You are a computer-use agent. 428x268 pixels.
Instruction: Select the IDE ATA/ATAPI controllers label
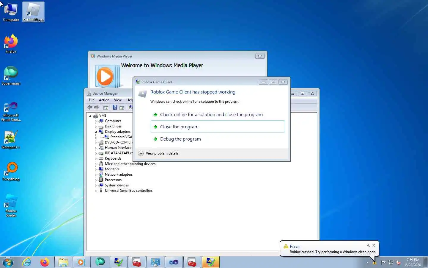(x=119, y=153)
